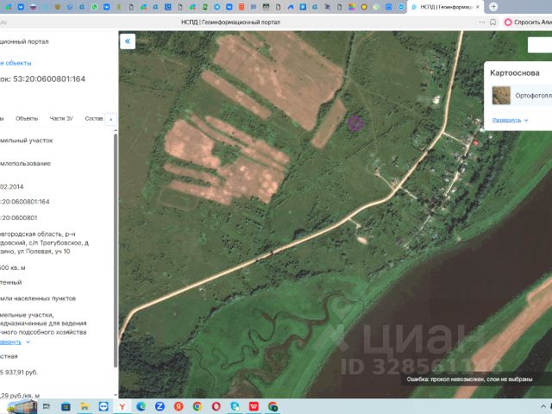Open the Google Chrome taskbar icon
This screenshot has height=414, width=552.
click(198, 406)
